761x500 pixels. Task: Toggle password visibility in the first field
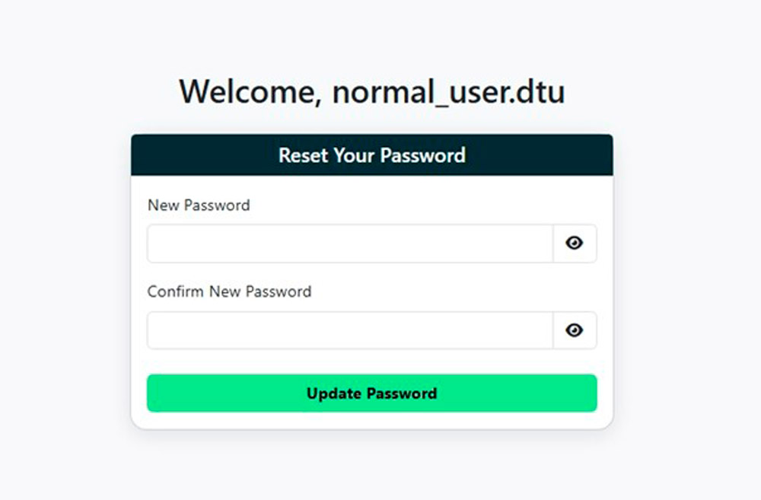coord(575,244)
